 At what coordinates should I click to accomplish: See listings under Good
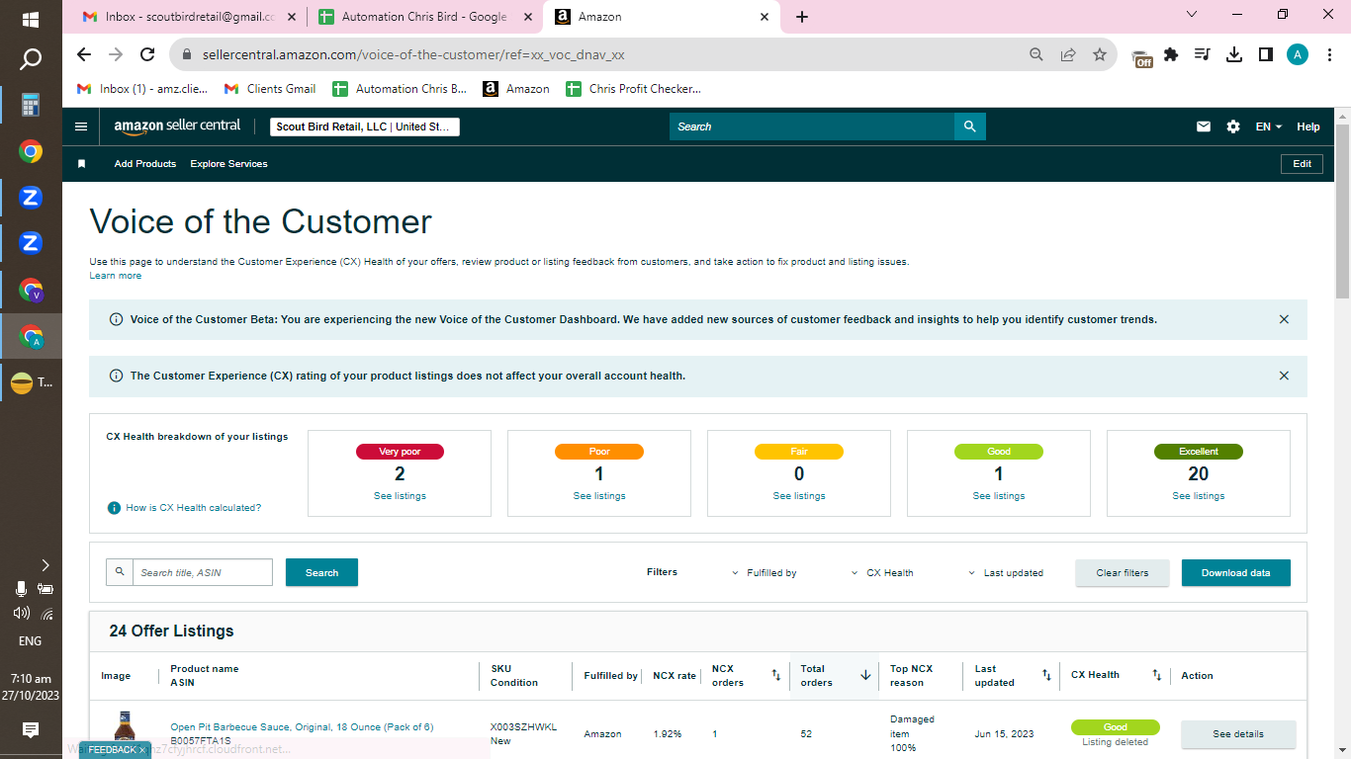tap(999, 496)
